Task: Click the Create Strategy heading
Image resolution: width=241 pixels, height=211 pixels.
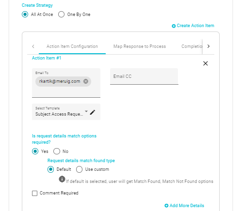Action: pos(37,5)
